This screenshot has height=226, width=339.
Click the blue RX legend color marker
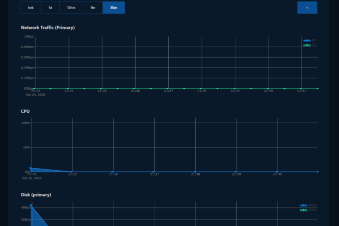point(306,40)
